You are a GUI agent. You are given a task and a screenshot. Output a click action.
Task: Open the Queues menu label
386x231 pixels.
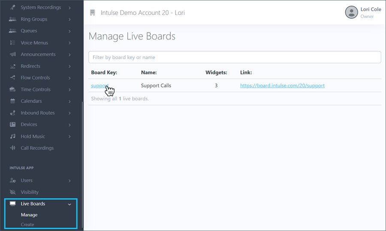pos(29,31)
